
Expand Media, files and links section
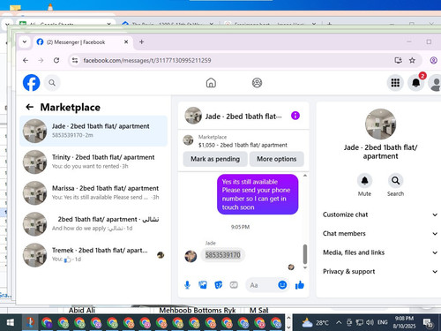pyautogui.click(x=380, y=252)
